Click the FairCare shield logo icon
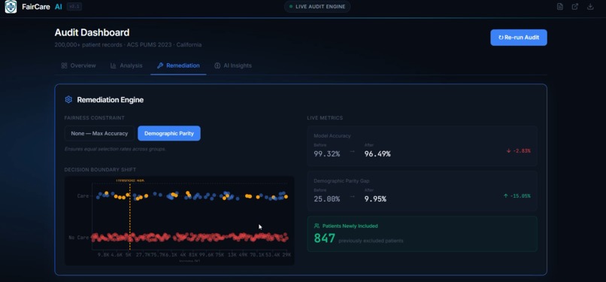The height and width of the screenshot is (282, 606). [11, 7]
